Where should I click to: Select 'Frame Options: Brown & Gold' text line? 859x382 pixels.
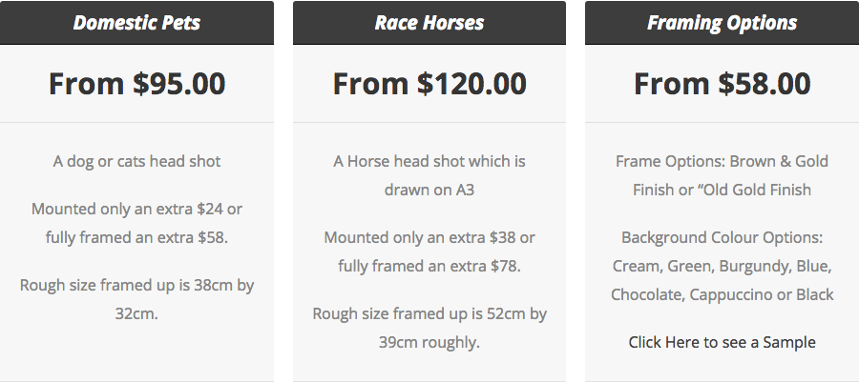coord(723,161)
